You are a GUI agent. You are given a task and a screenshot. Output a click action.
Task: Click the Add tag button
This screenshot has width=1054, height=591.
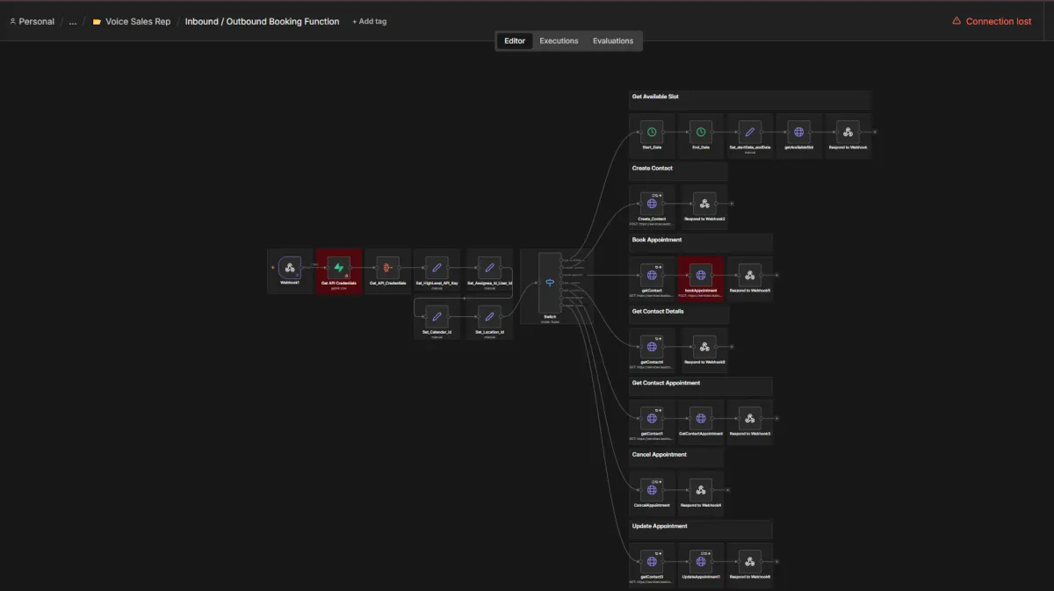369,21
